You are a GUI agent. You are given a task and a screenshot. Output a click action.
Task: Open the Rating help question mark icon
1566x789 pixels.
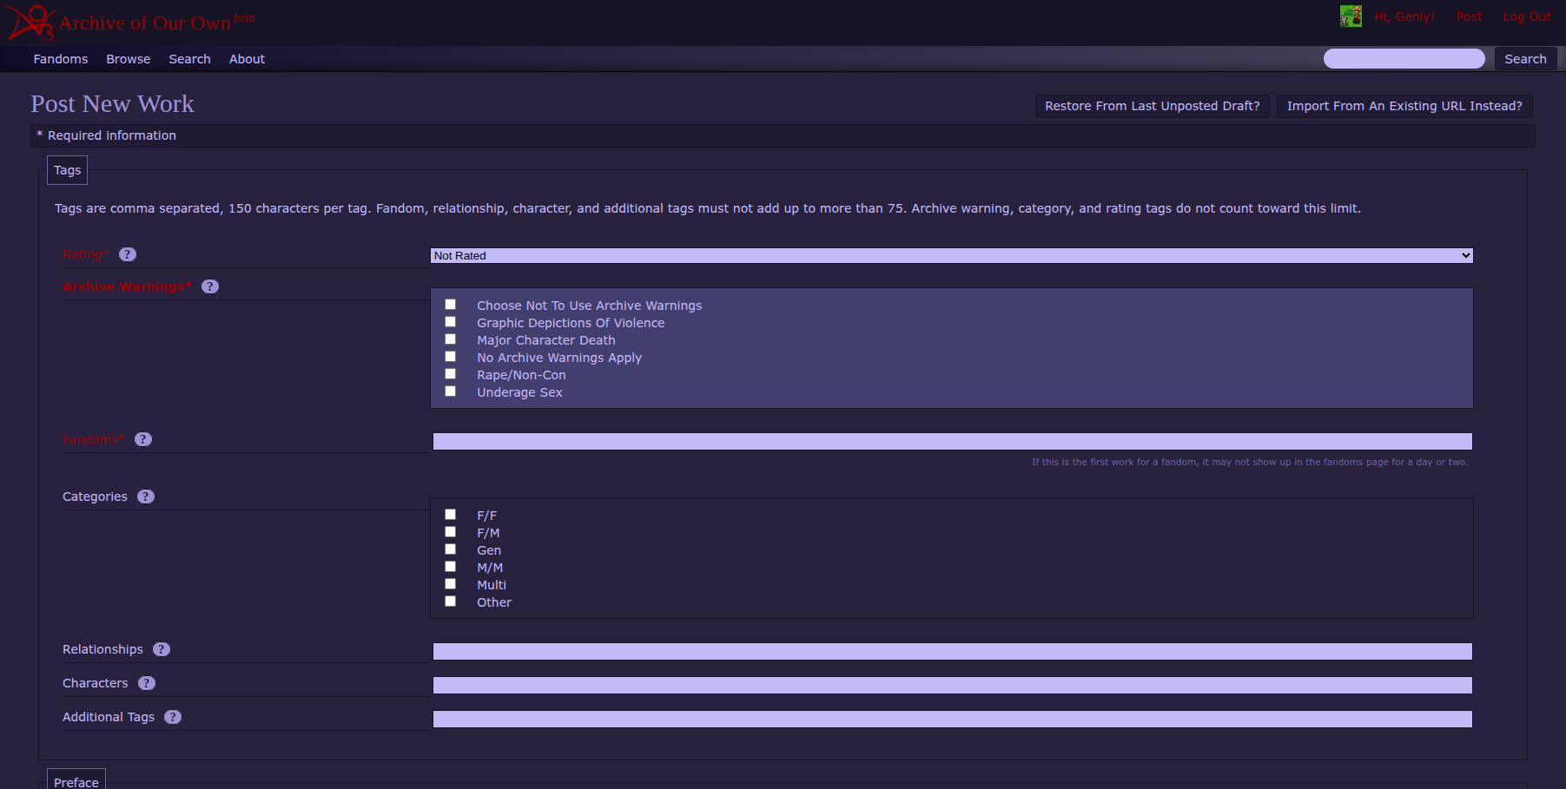pyautogui.click(x=128, y=254)
